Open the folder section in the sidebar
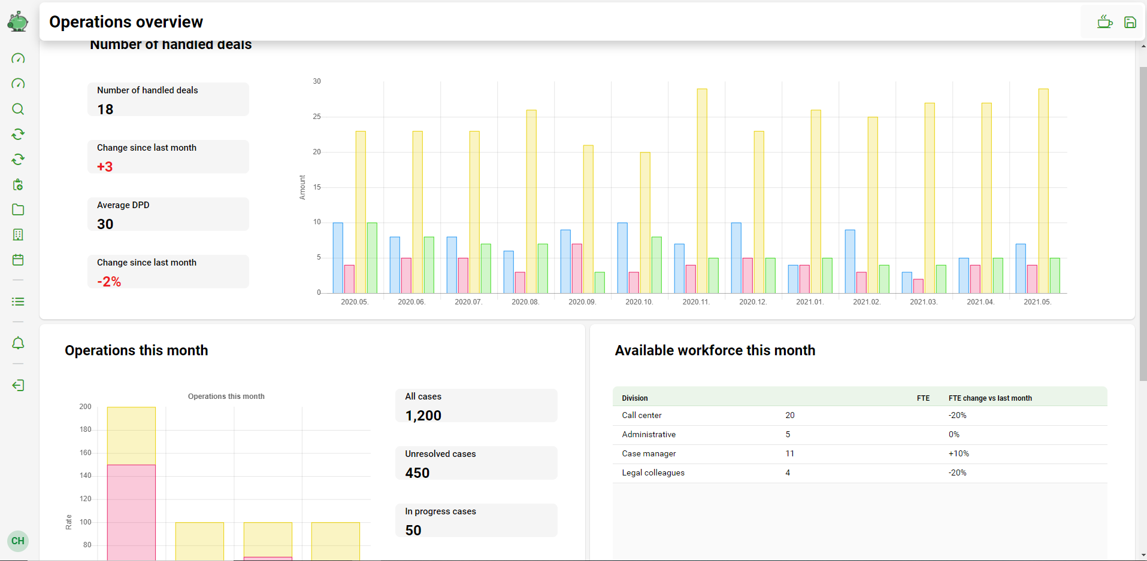1147x561 pixels. click(x=18, y=209)
